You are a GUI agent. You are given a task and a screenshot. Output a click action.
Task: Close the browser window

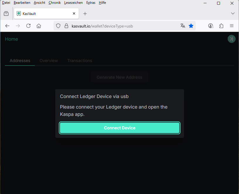coord(232,3)
